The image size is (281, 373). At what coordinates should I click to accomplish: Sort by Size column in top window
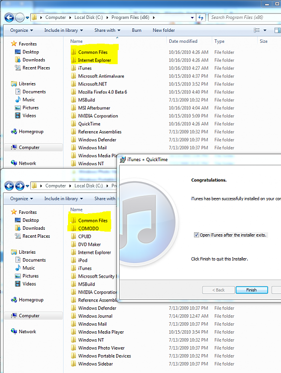pos(264,41)
